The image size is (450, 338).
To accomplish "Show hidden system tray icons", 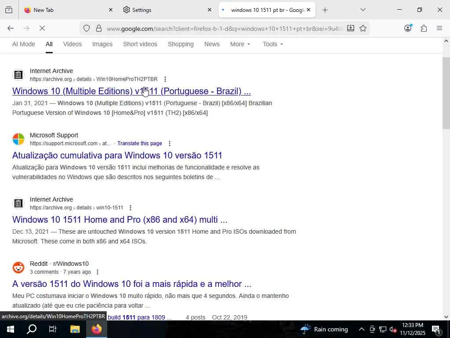I will pos(362,329).
